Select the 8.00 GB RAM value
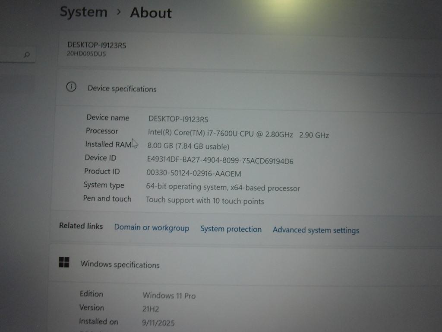Viewport: 442px width, 332px height. click(188, 146)
